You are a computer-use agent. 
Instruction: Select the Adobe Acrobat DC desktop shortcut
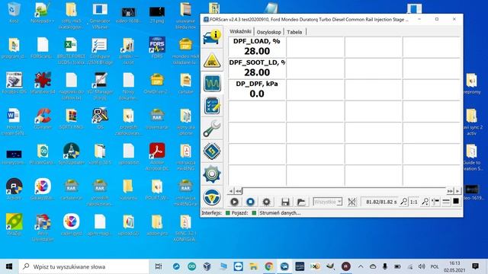click(157, 157)
